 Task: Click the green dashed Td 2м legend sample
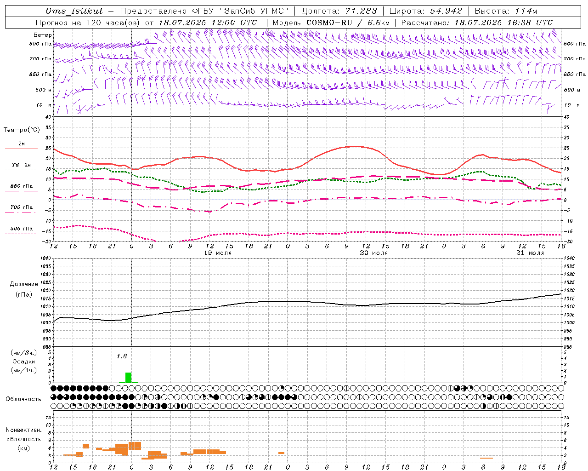click(x=21, y=170)
